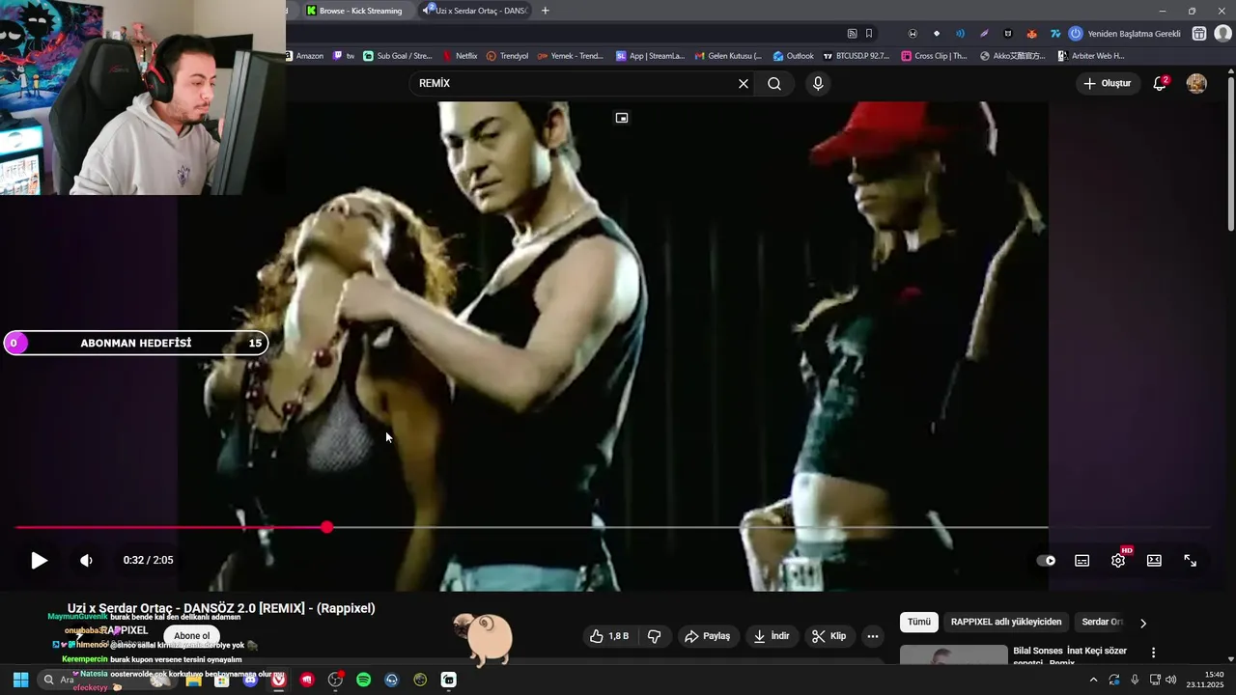Click Yeniden Başlatma Gerekli update button
1236x695 pixels.
pos(1126,34)
